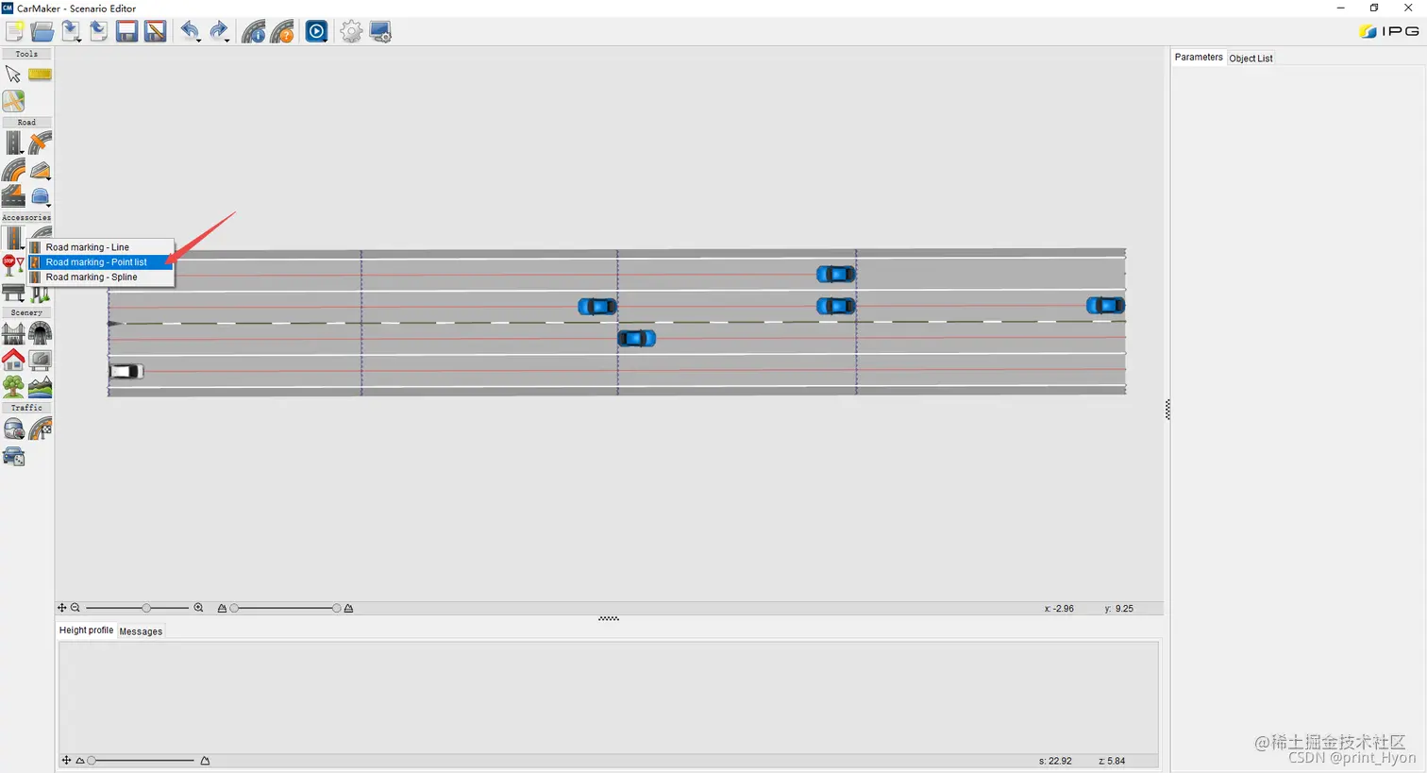The image size is (1427, 773).
Task: Select the road connection junction tool
Action: click(40, 143)
